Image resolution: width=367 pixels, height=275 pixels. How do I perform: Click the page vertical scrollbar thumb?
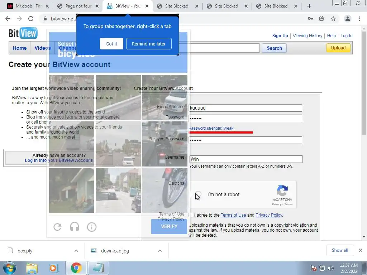[364, 83]
